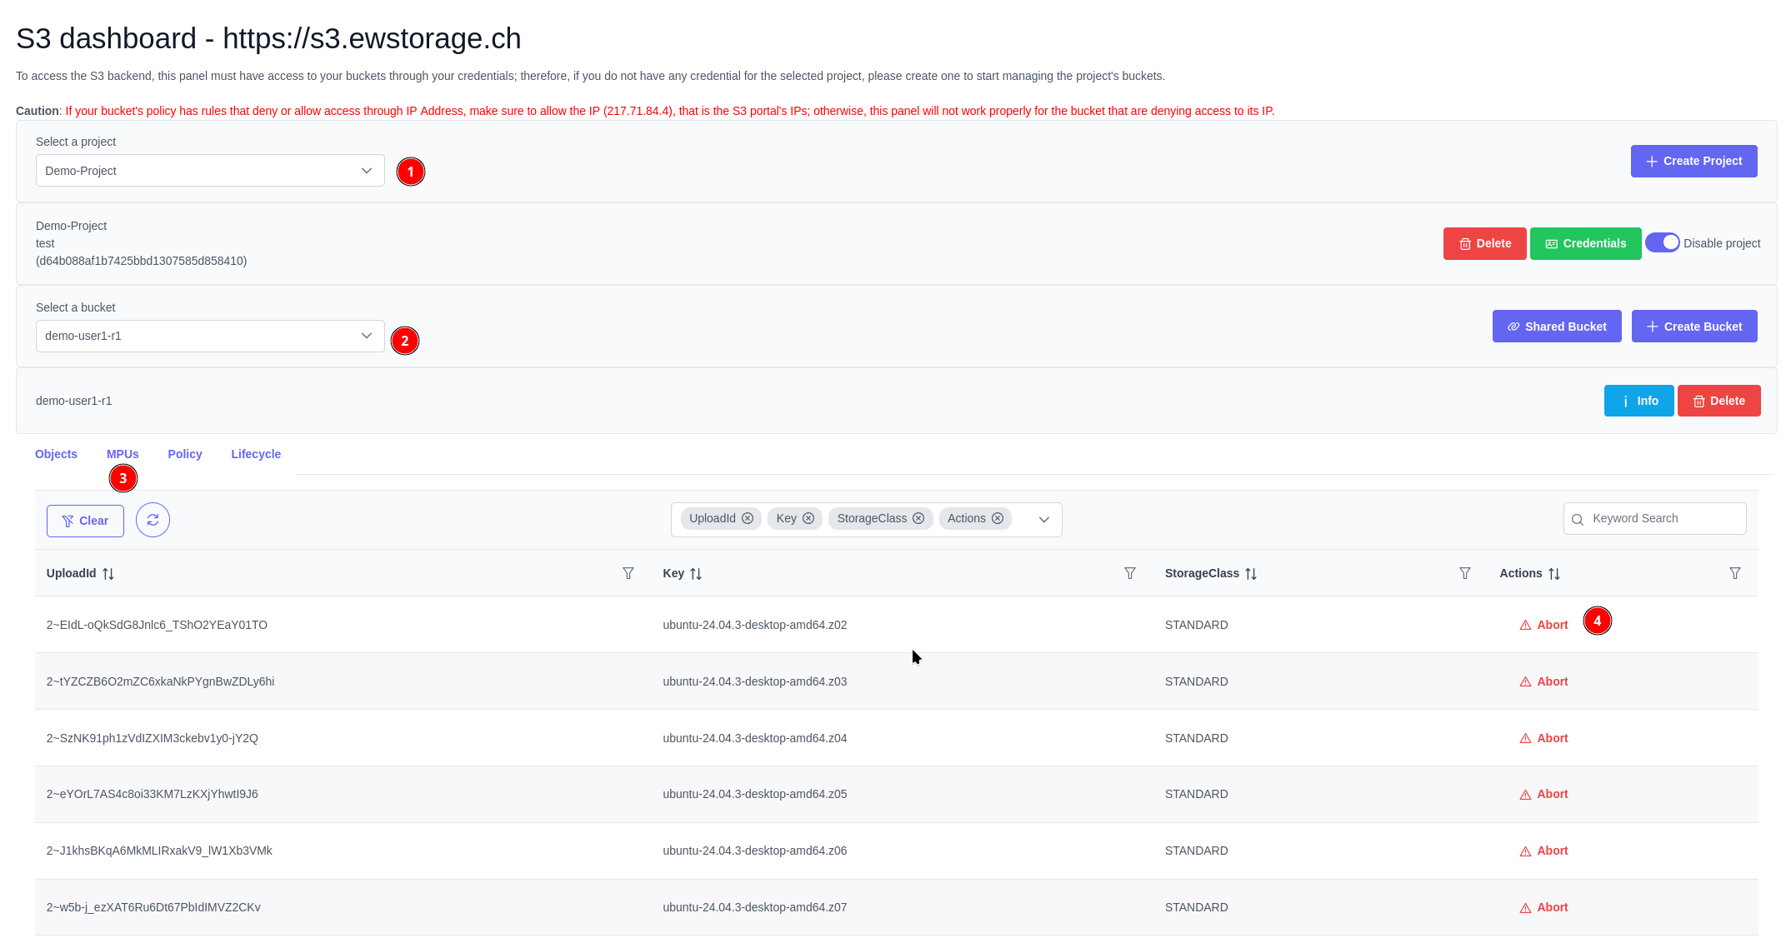Viewport: 1791px width, 943px height.
Task: Switch to the Objects tab
Action: pyautogui.click(x=56, y=454)
